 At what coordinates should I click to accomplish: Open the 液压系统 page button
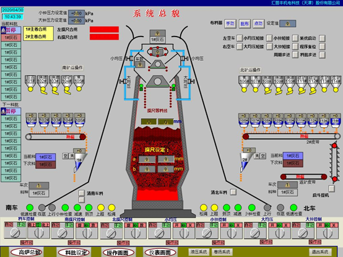point(199,252)
